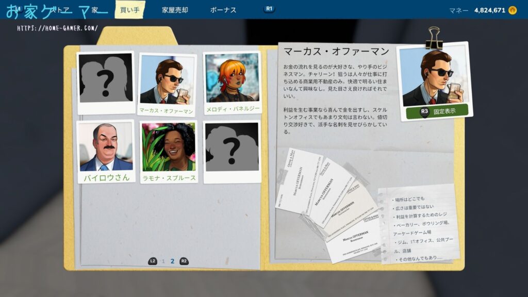Switch to the ボーナス tab

click(223, 10)
